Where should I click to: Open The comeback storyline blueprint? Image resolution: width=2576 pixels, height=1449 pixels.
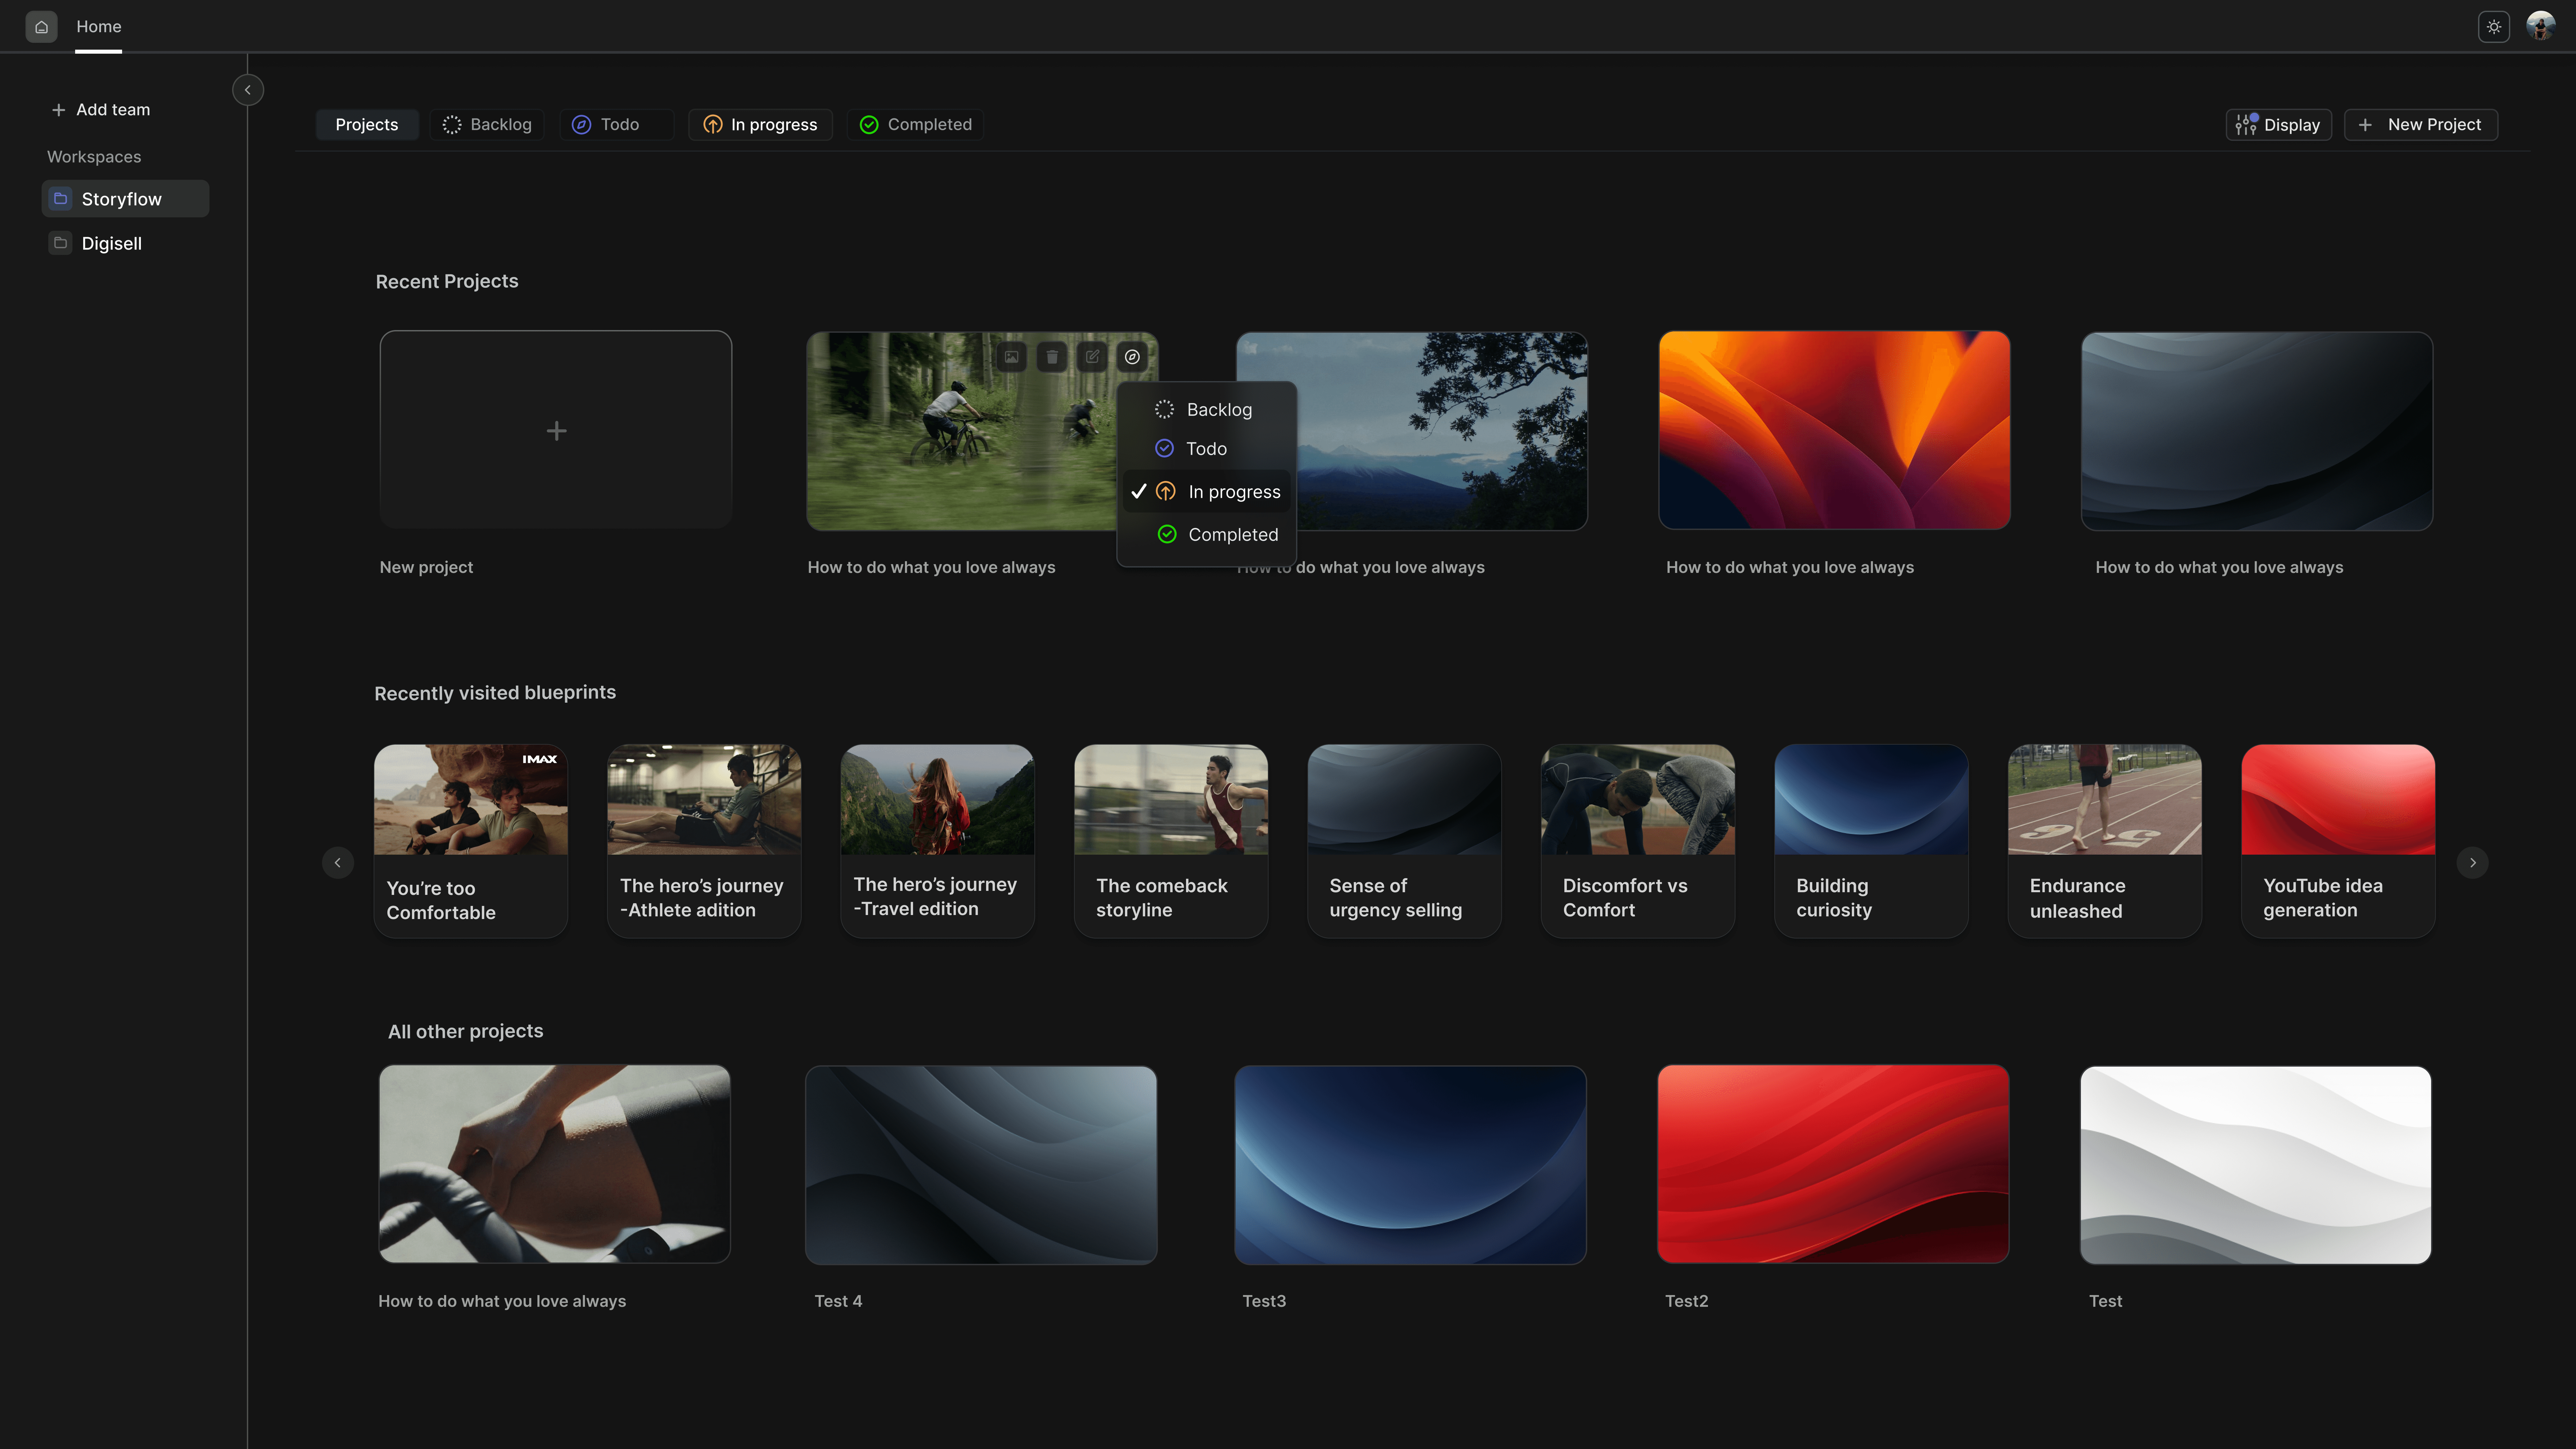coord(1171,841)
